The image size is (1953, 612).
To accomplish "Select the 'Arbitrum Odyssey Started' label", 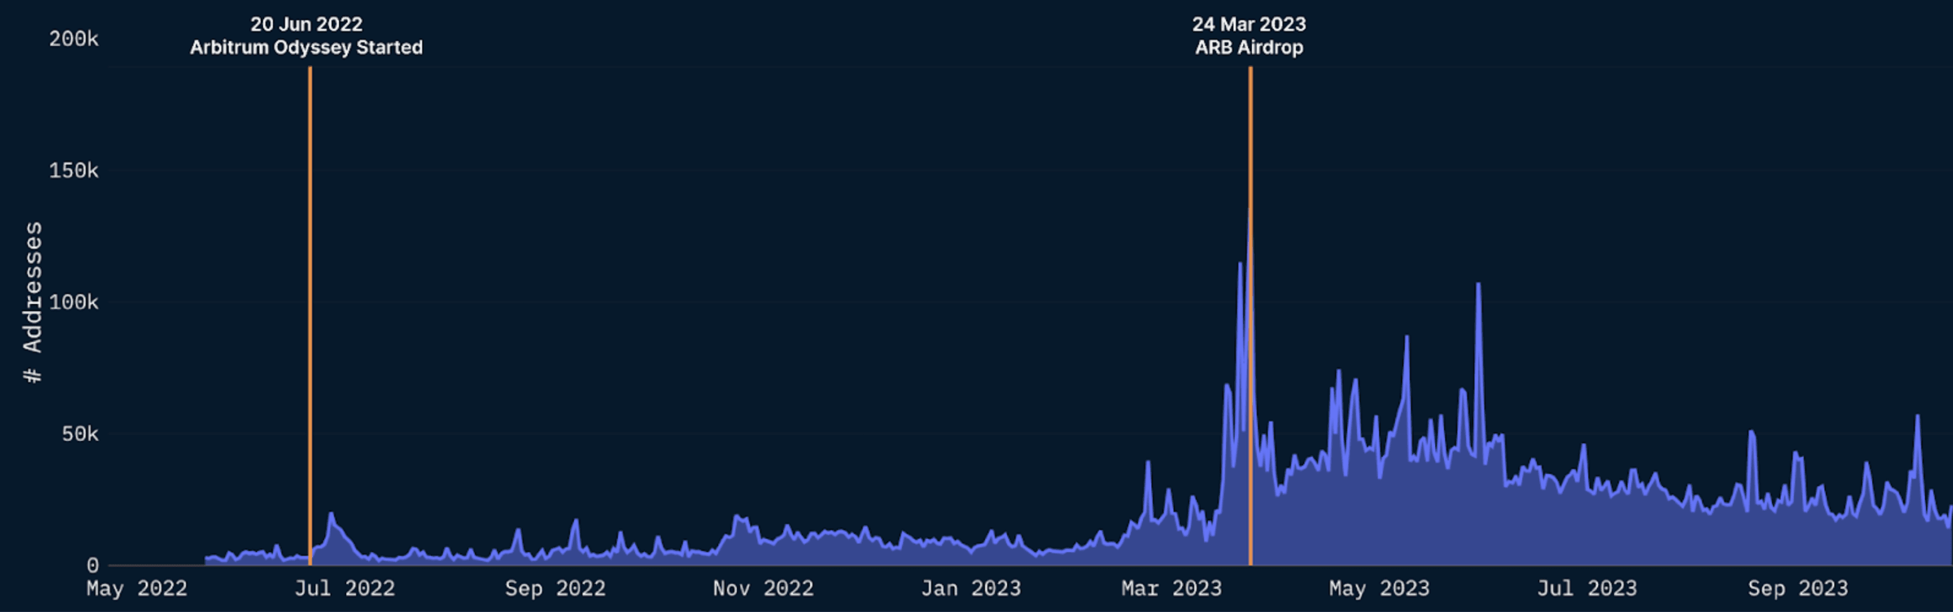I will click(x=307, y=48).
